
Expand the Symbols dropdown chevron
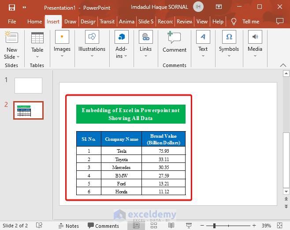[229, 56]
